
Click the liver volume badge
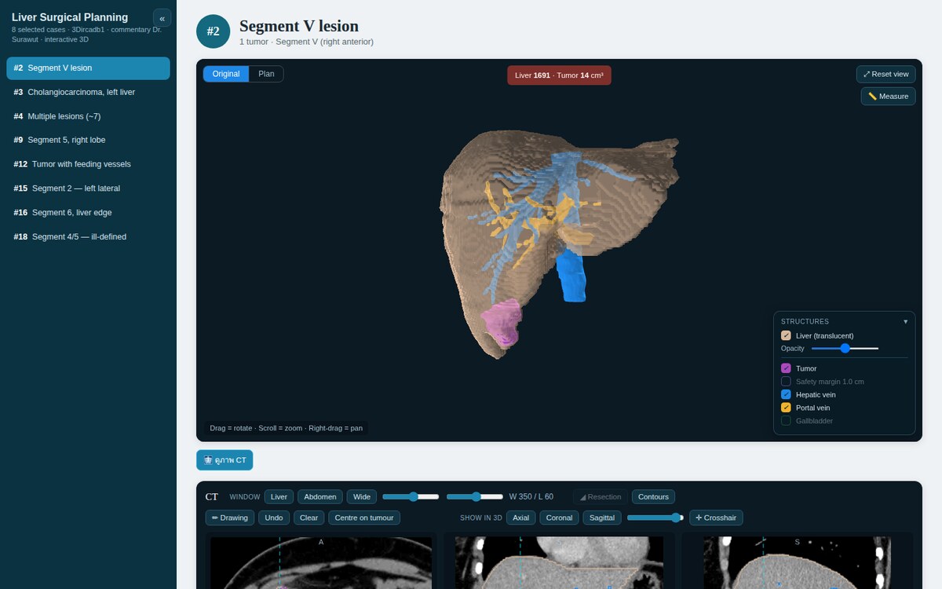pos(559,75)
